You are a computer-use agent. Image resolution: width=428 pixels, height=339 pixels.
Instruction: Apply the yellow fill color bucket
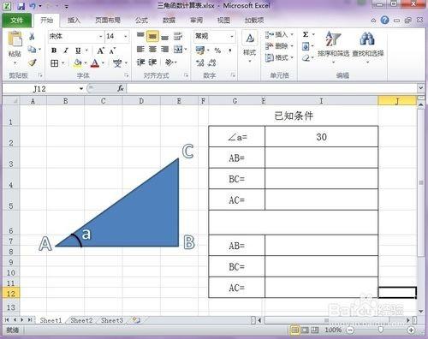pos(77,63)
